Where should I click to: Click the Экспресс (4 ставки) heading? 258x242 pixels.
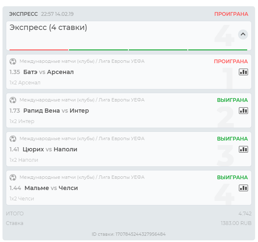click(x=48, y=28)
